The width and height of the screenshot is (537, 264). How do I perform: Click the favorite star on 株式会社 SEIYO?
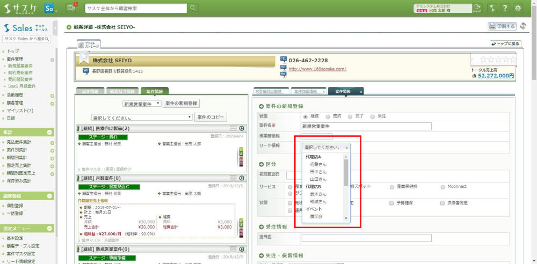click(85, 57)
